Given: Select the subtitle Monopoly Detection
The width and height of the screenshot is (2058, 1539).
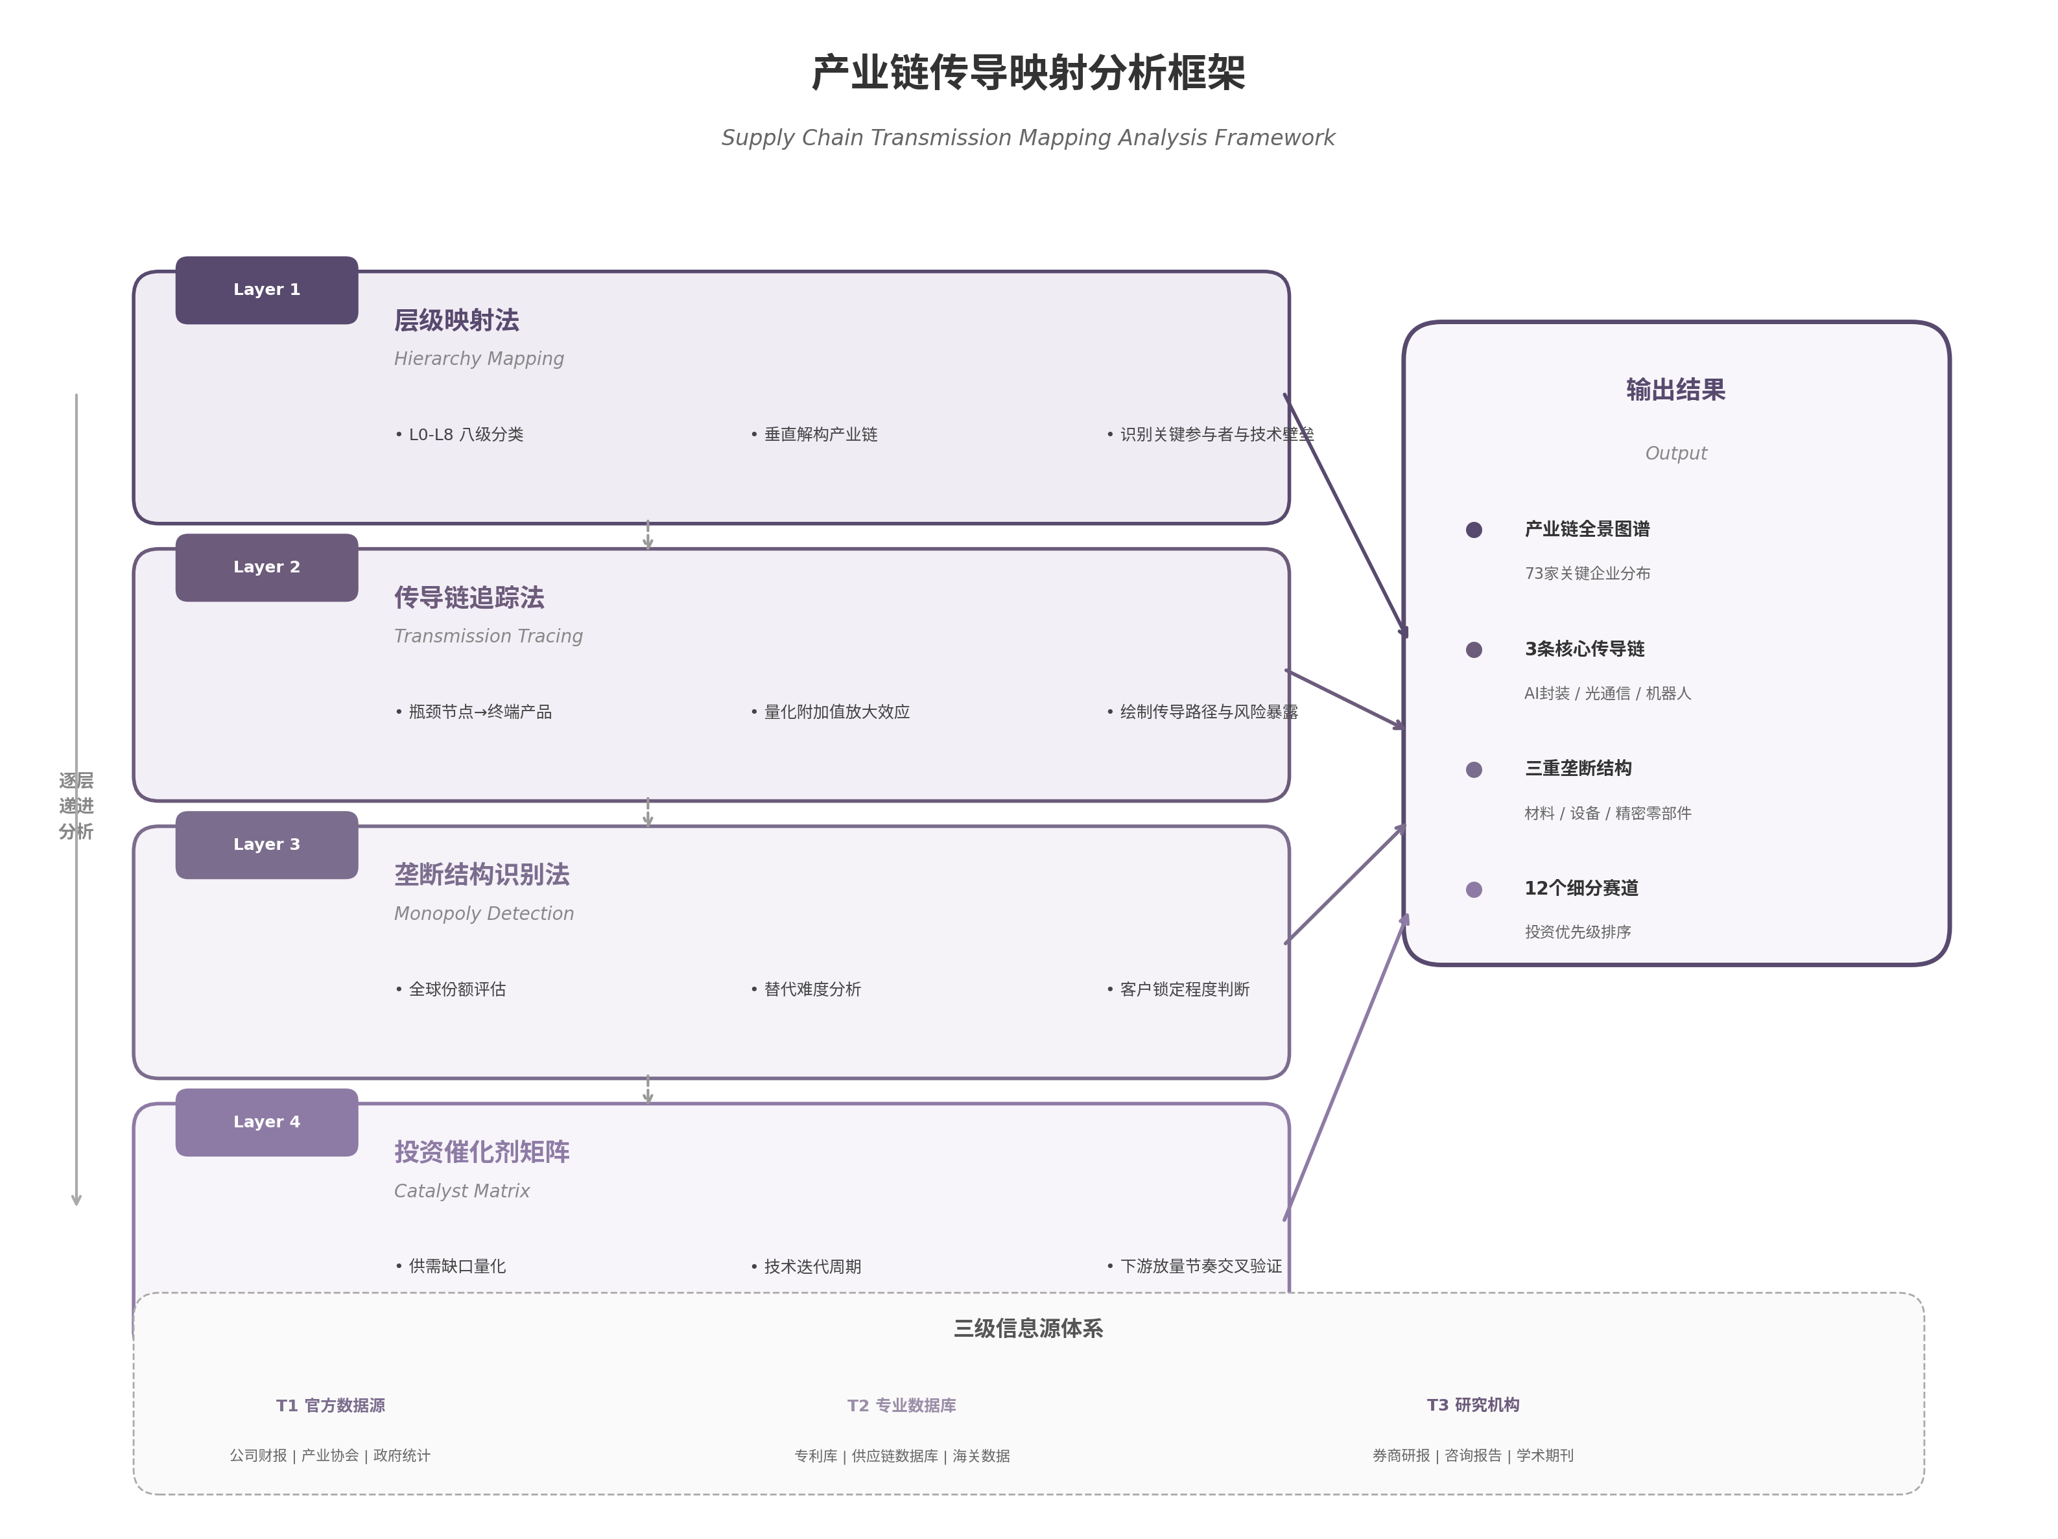Looking at the screenshot, I should pos(484,913).
